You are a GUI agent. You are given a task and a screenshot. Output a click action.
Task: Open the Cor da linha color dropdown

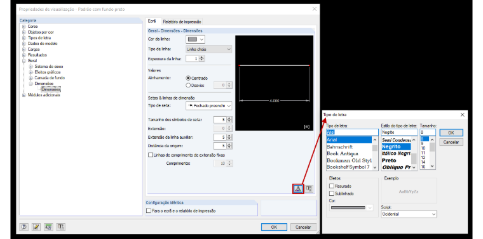(x=195, y=39)
